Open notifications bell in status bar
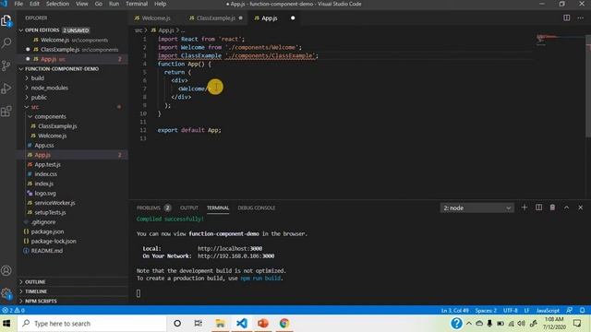 pos(583,310)
